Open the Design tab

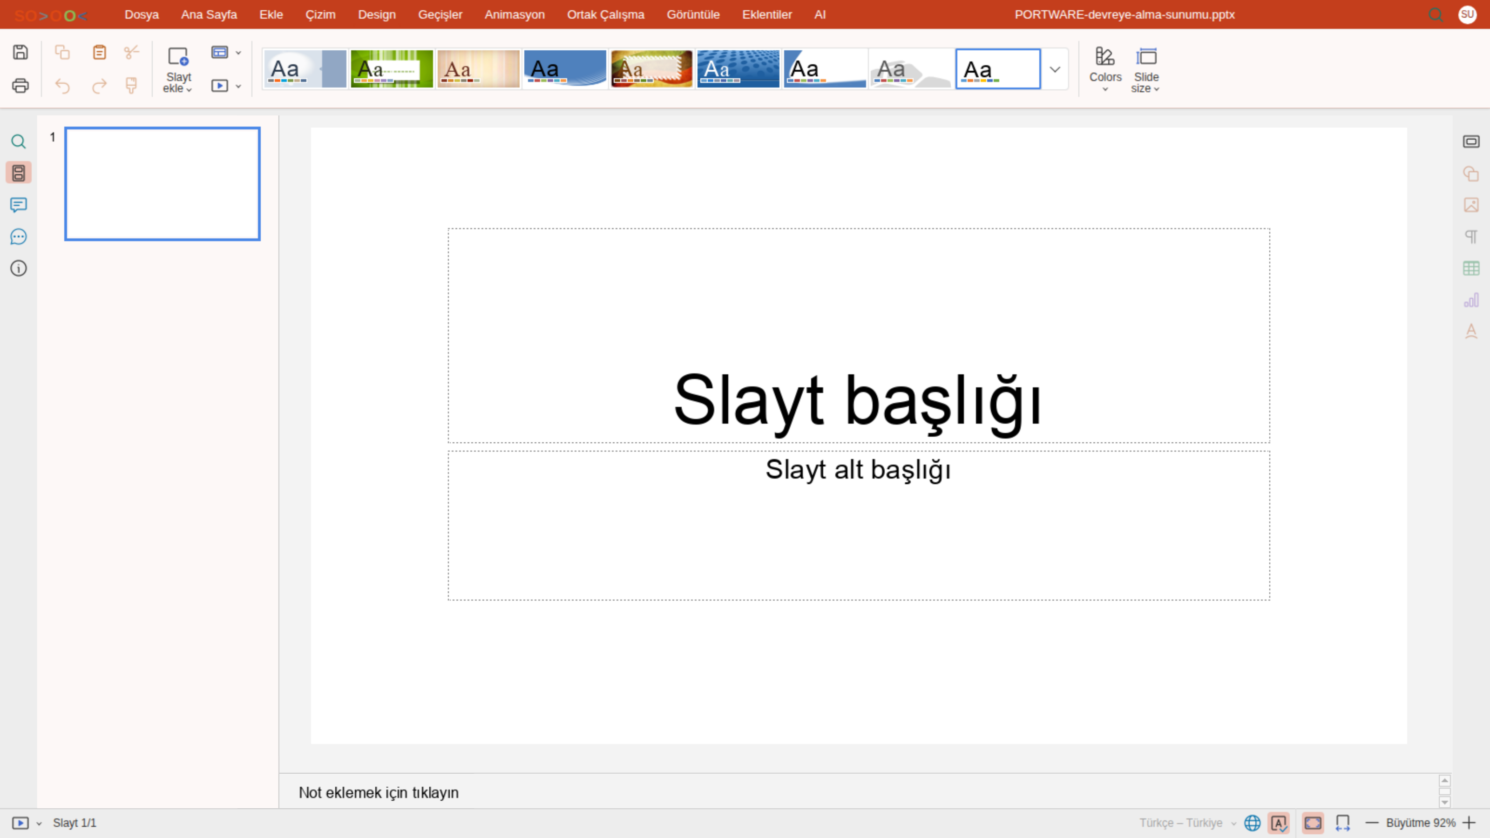(x=377, y=14)
